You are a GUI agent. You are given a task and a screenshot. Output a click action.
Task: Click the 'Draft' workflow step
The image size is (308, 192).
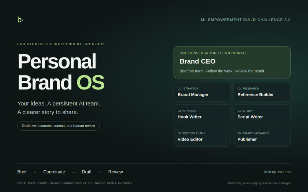point(87,172)
